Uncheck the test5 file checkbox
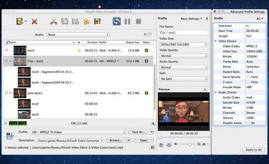 point(6,50)
